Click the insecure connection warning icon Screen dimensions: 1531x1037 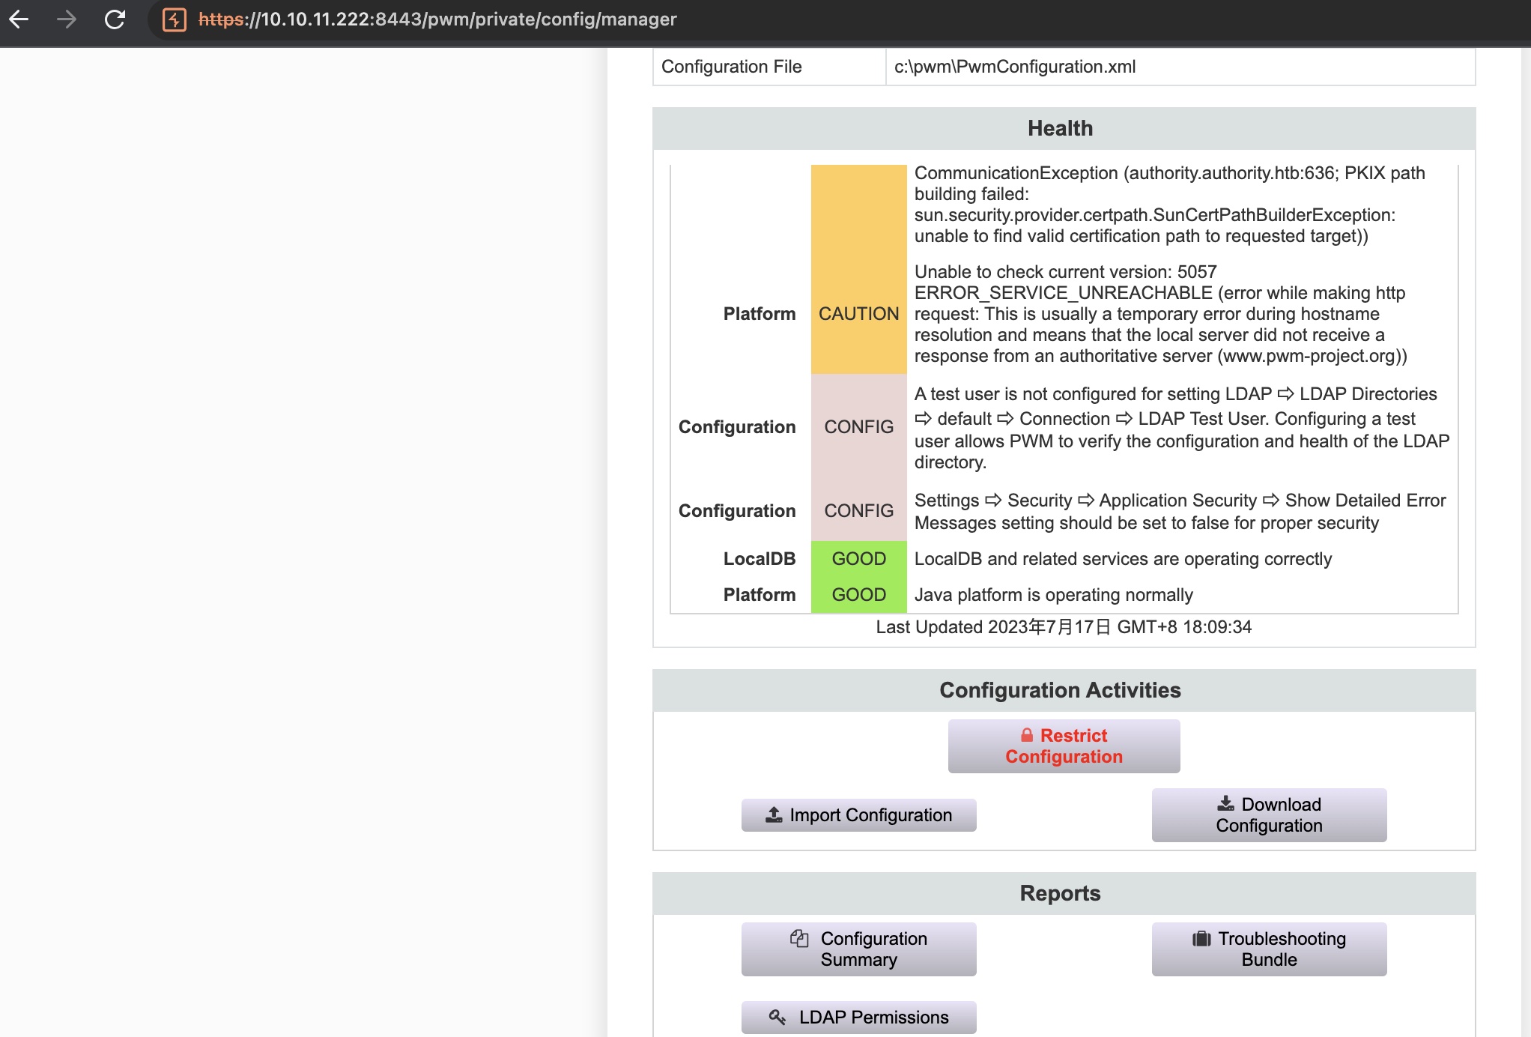175,19
